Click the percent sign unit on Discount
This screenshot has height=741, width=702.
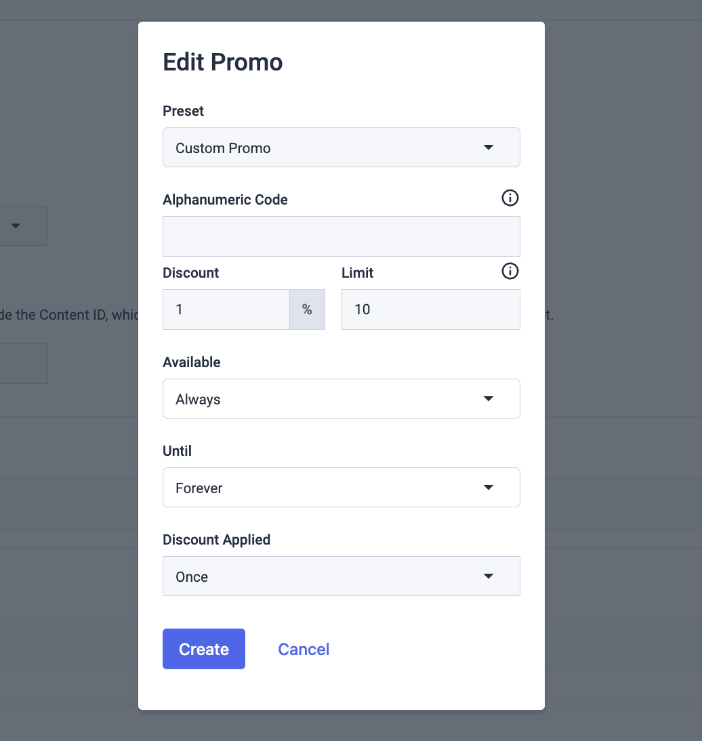(307, 310)
